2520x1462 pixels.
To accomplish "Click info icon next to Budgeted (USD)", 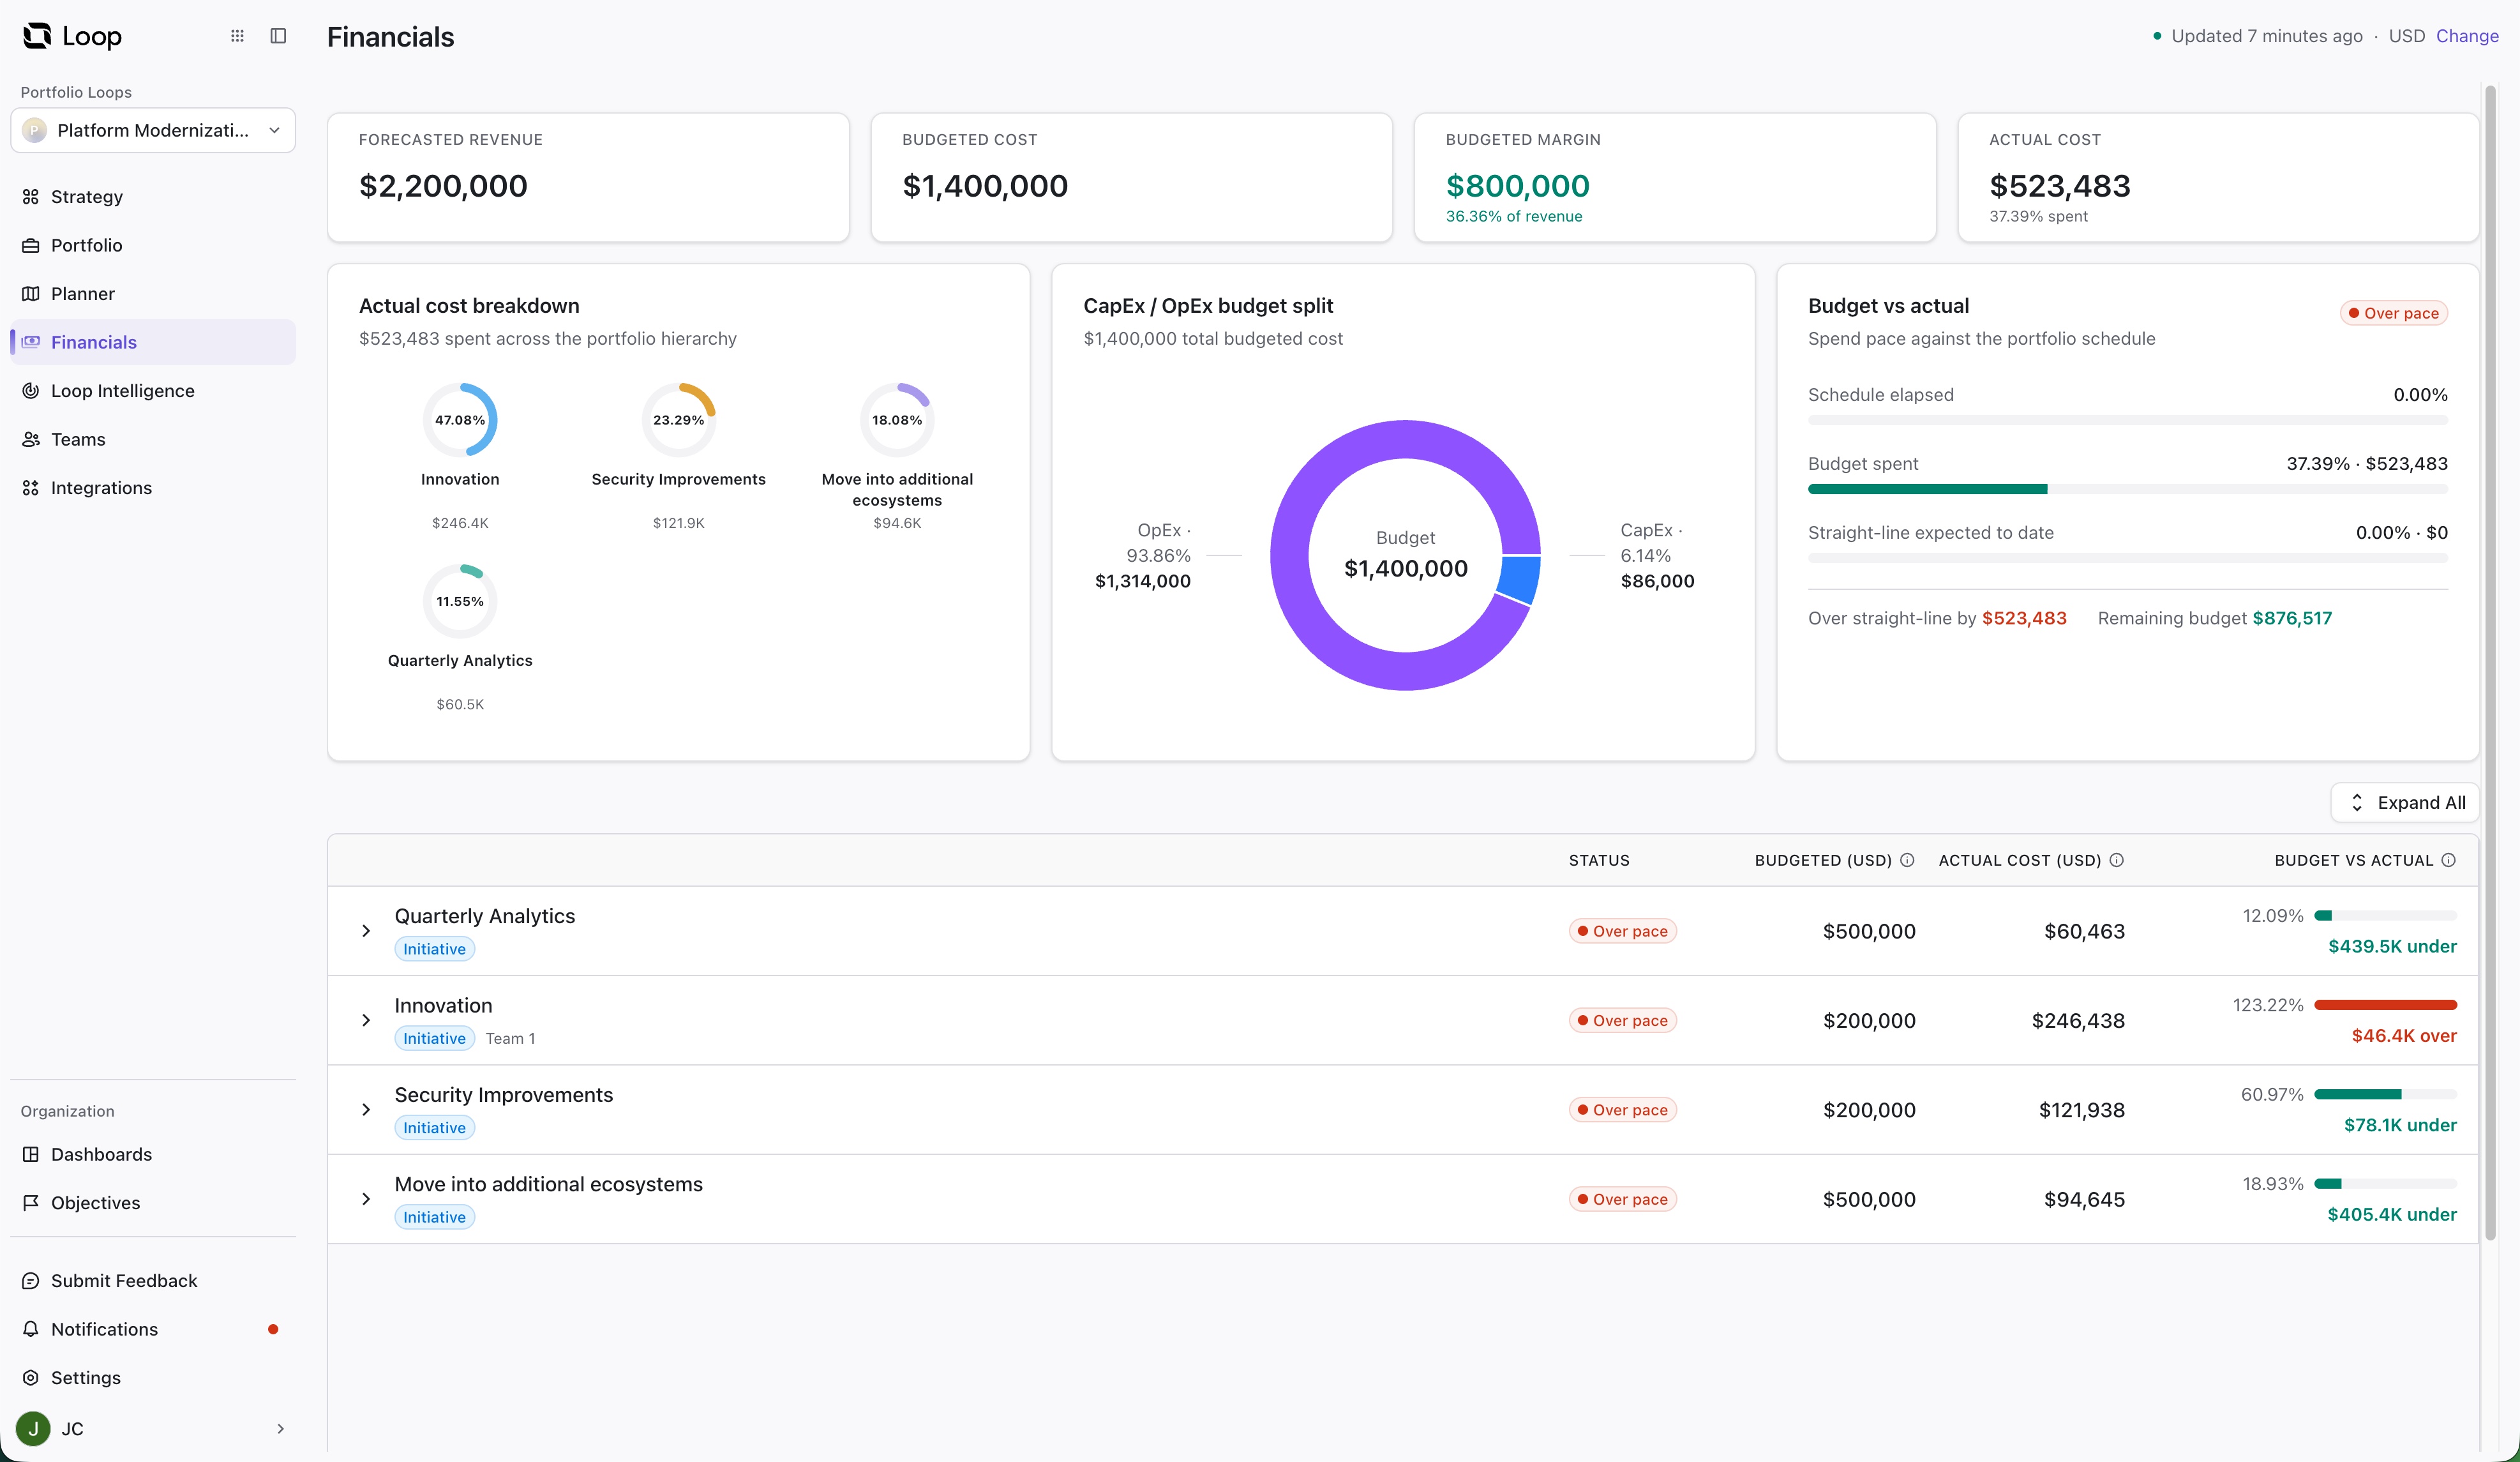I will 1907,860.
